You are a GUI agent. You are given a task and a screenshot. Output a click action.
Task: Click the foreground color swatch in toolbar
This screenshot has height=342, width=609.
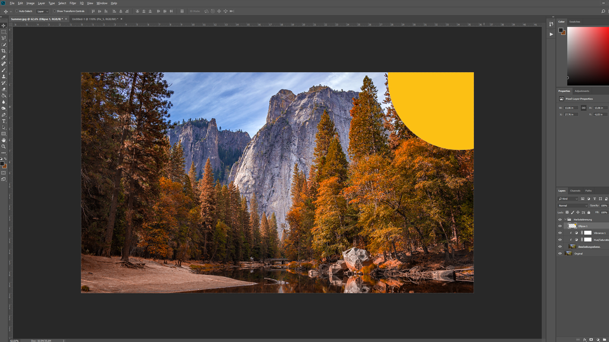[x=2, y=163]
